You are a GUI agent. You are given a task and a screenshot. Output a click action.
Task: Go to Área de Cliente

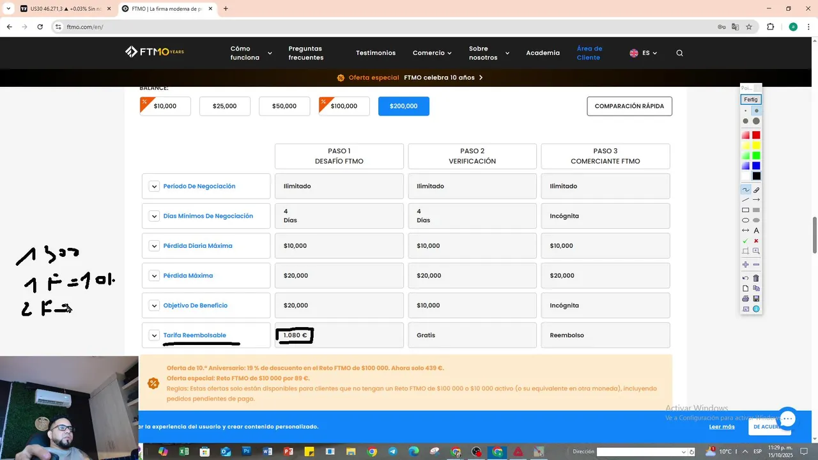pyautogui.click(x=589, y=53)
